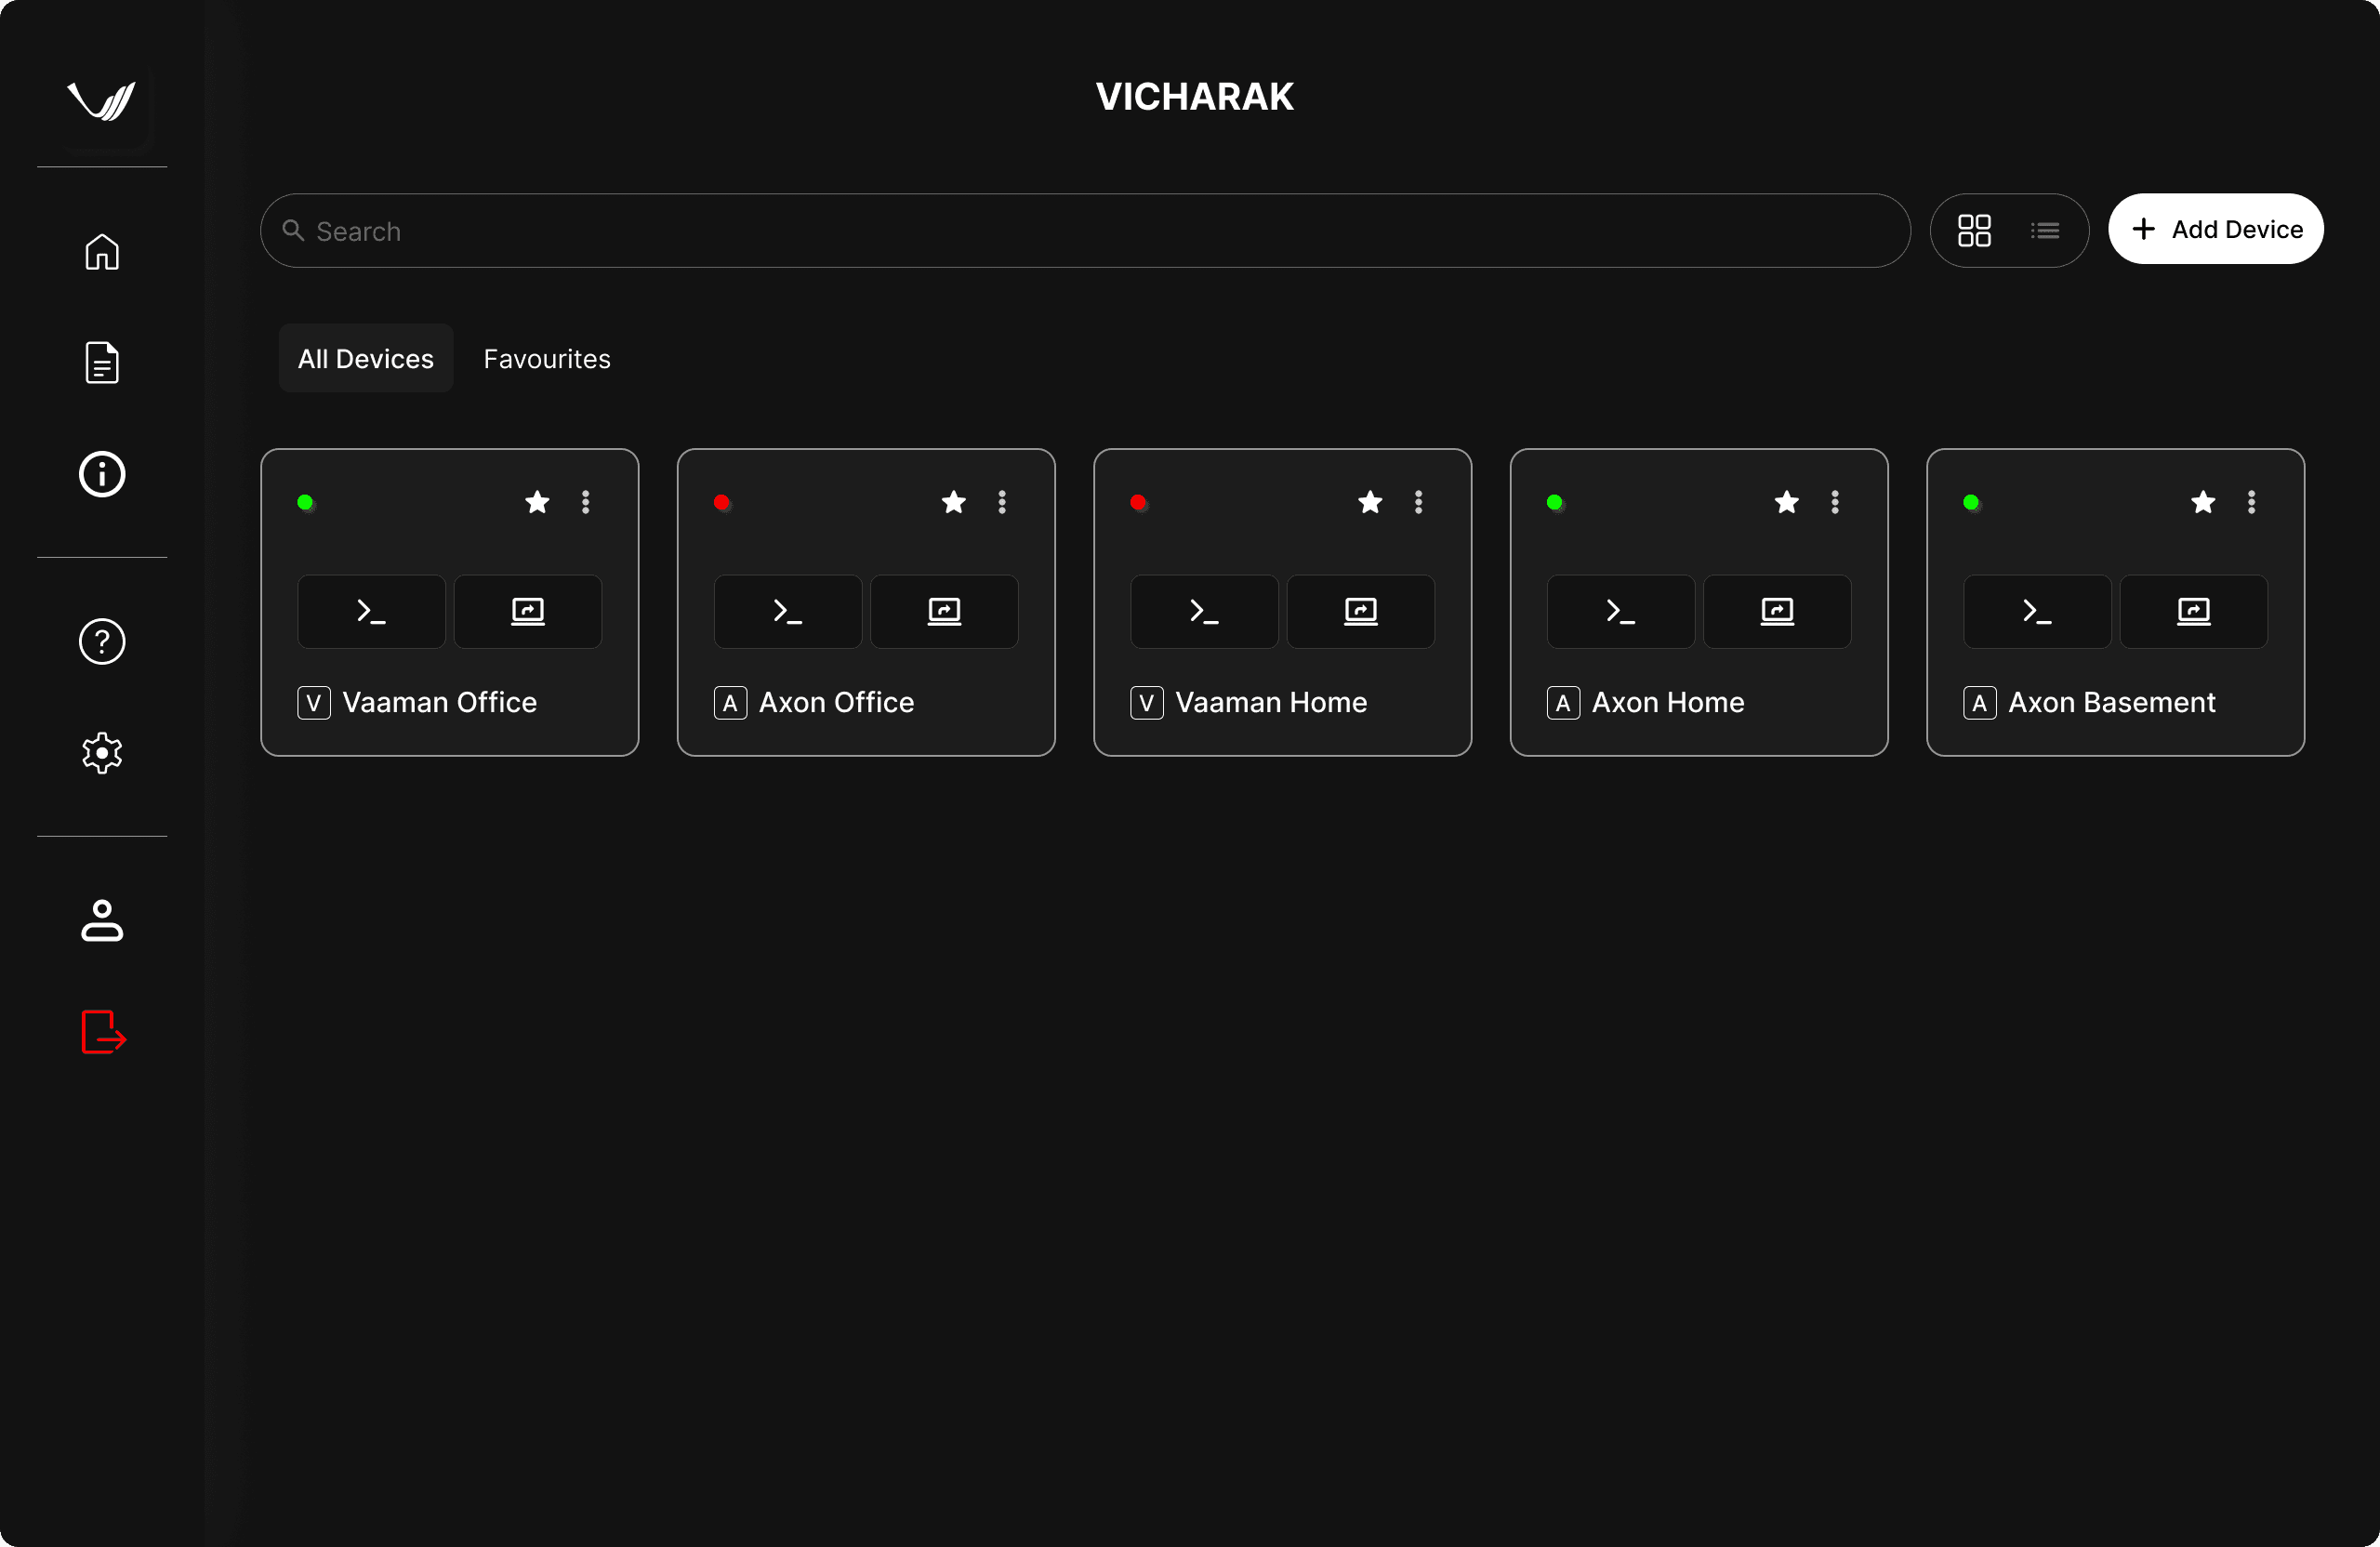Open the user profile icon
2380x1547 pixels.
click(102, 920)
